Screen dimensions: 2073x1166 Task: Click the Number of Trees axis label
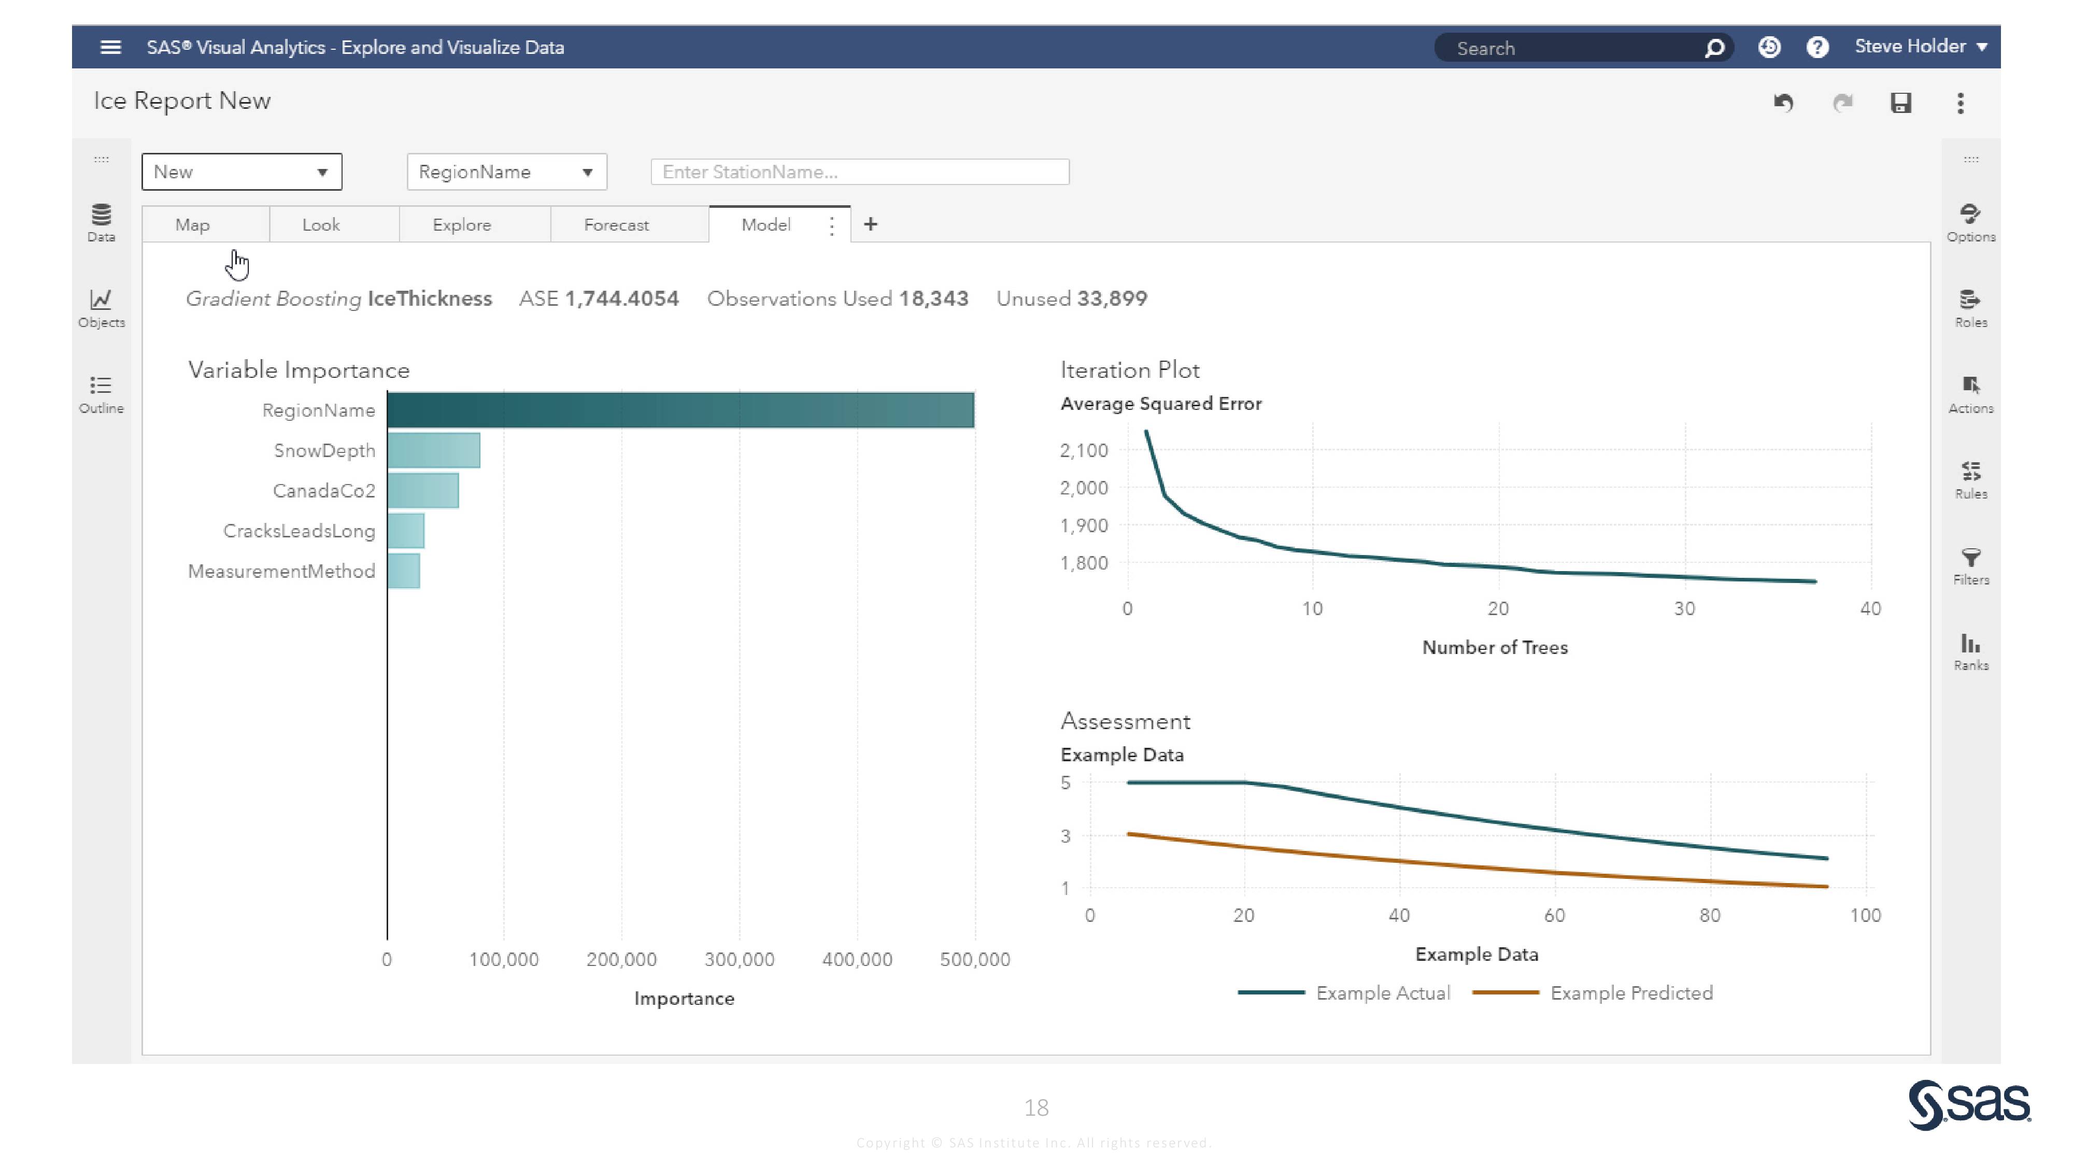pyautogui.click(x=1495, y=648)
